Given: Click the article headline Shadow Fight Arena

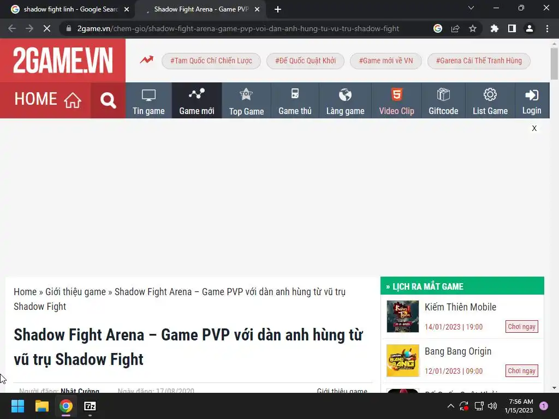Looking at the screenshot, I should pos(188,347).
